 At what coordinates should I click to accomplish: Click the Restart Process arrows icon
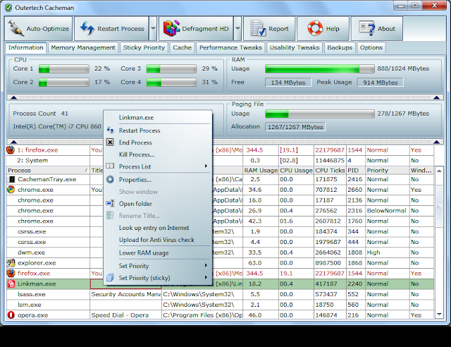tap(87, 28)
